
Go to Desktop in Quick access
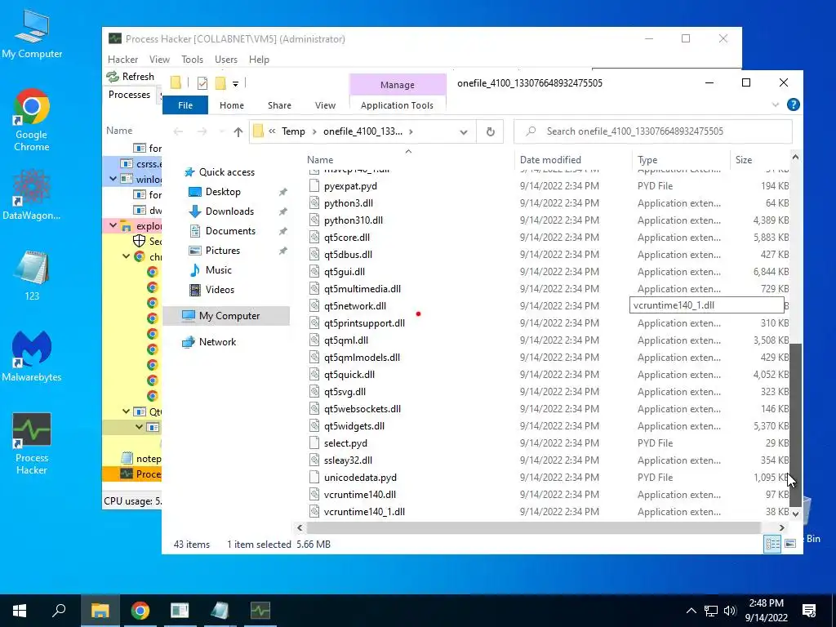point(223,192)
